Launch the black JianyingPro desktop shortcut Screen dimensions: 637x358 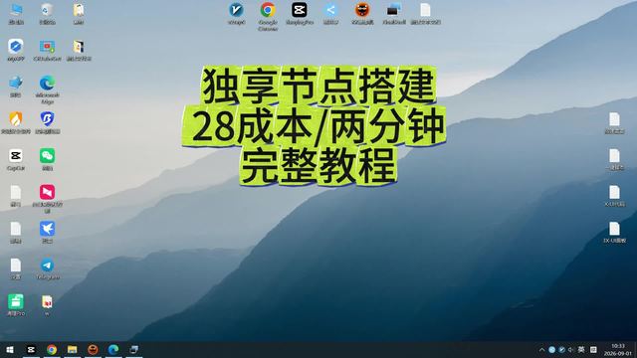300,13
